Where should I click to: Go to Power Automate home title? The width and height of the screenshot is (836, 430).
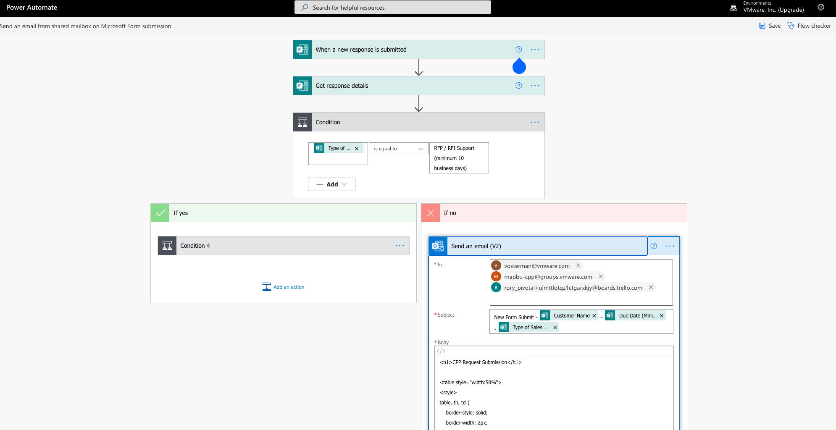tap(32, 8)
